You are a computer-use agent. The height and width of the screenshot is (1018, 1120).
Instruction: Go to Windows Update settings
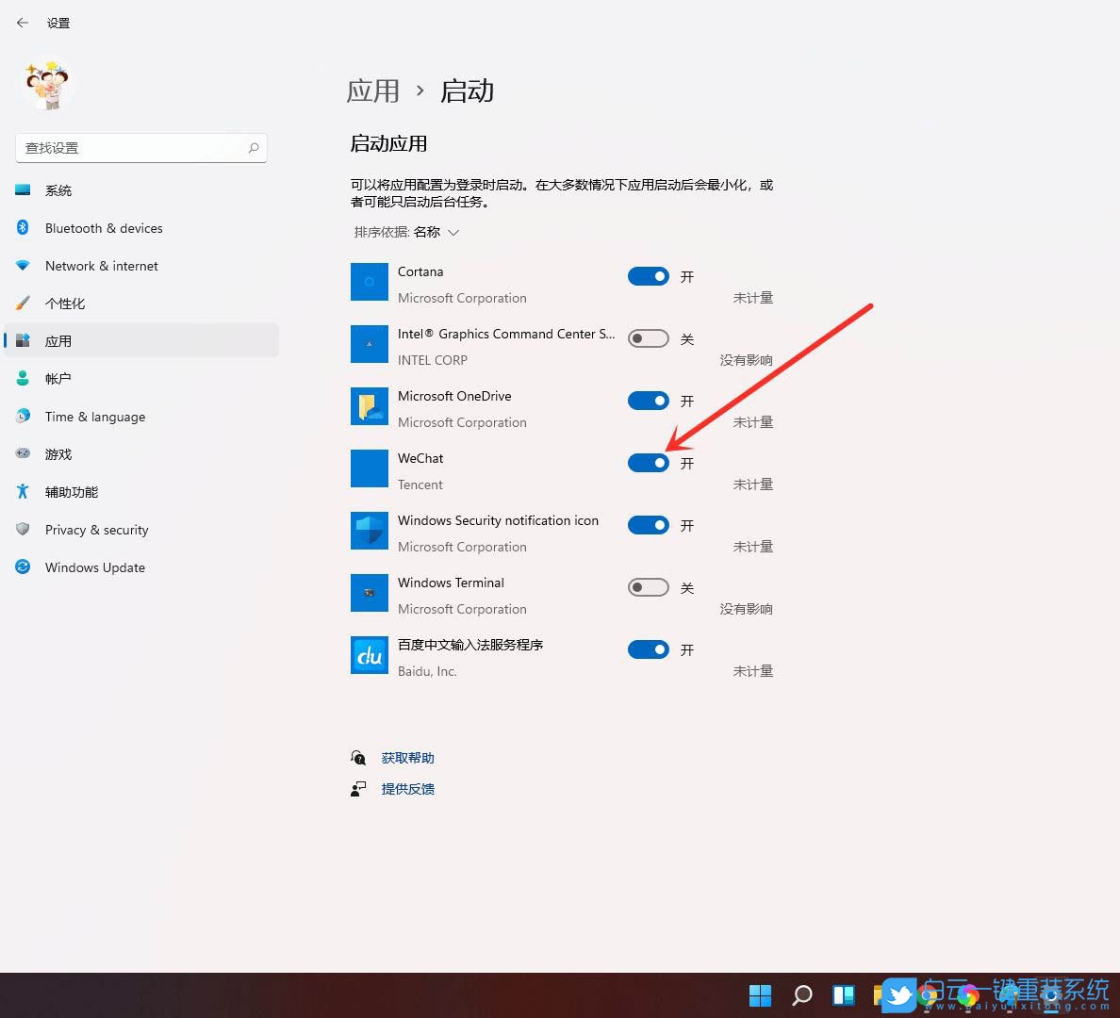tap(94, 566)
